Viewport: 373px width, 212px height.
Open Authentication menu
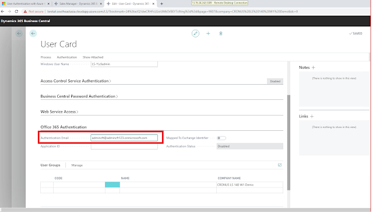(67, 57)
